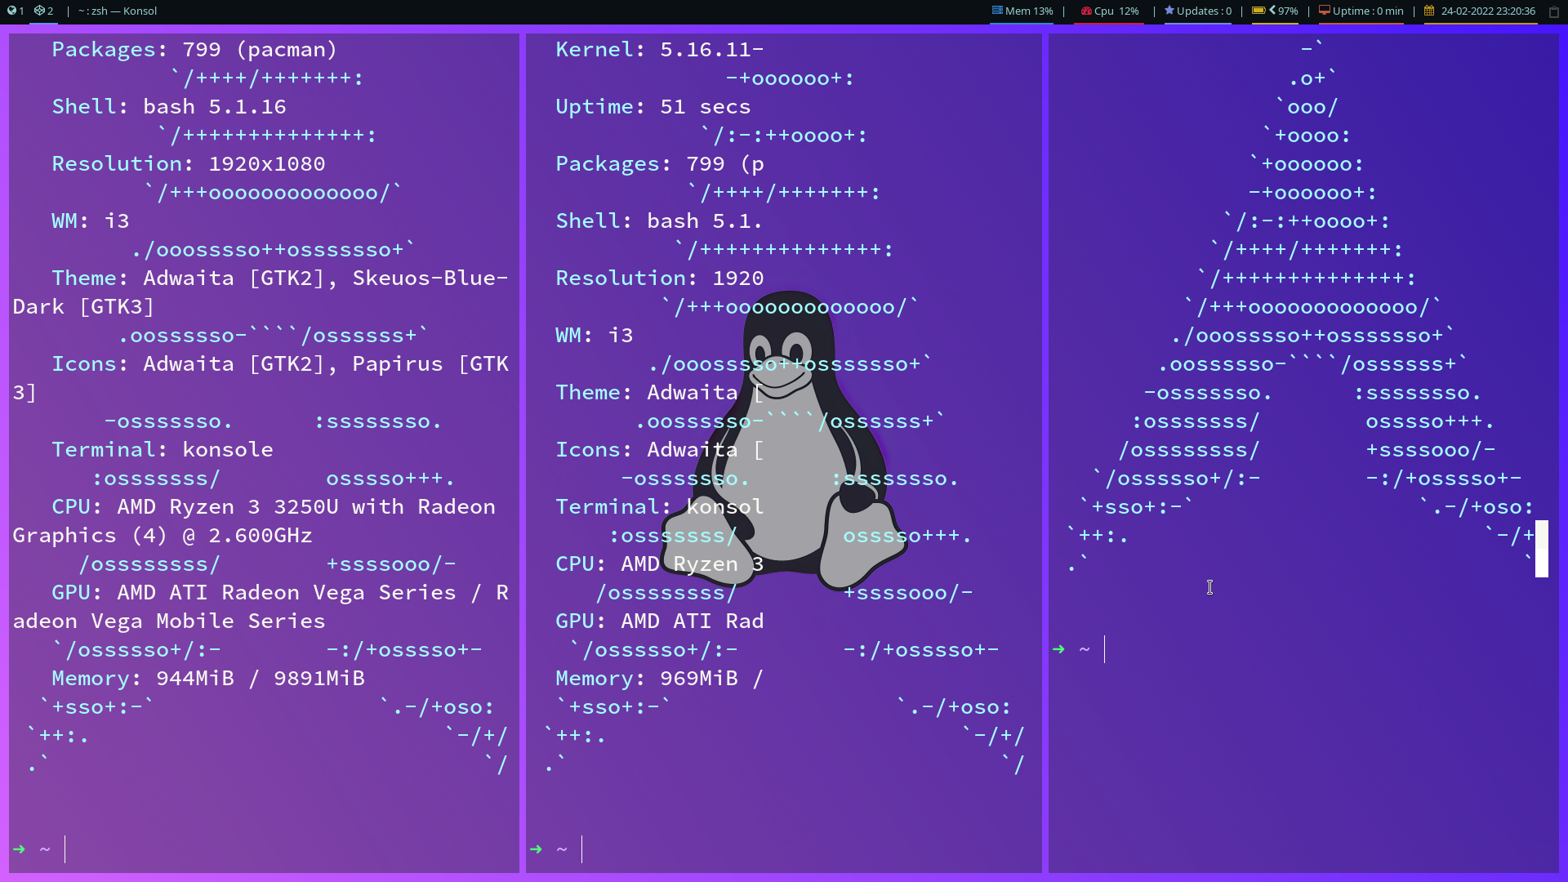Viewport: 1568px width, 882px height.
Task: Click the 'Uptime: 51 secs' line in the middle terminal
Action: point(652,107)
